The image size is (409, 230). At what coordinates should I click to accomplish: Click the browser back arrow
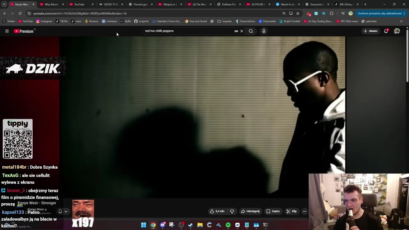[4, 13]
